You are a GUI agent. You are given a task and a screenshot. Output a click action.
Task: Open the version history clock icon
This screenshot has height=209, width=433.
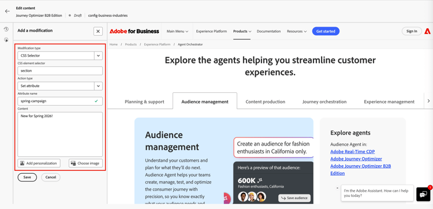[6, 29]
